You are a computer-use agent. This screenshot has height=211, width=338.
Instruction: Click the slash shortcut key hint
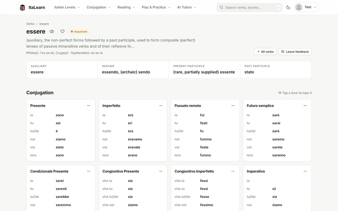point(278,7)
